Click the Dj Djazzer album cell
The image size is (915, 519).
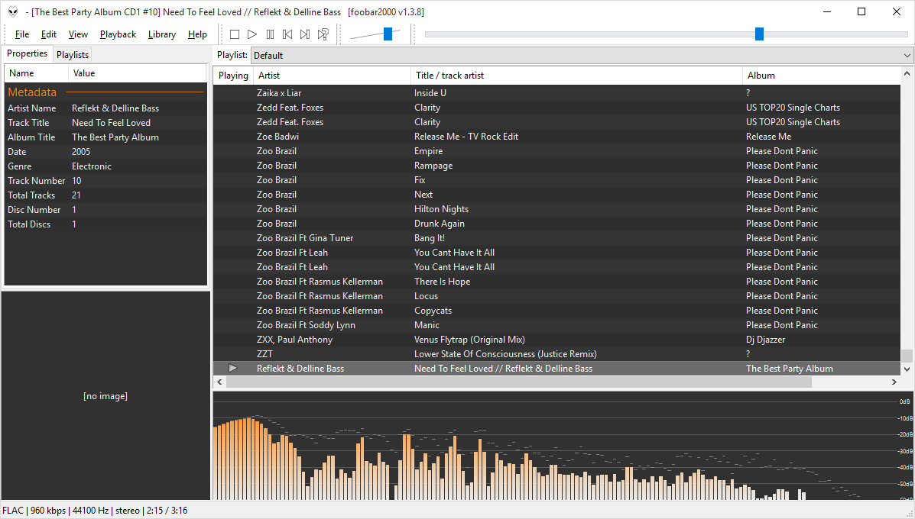tap(766, 340)
